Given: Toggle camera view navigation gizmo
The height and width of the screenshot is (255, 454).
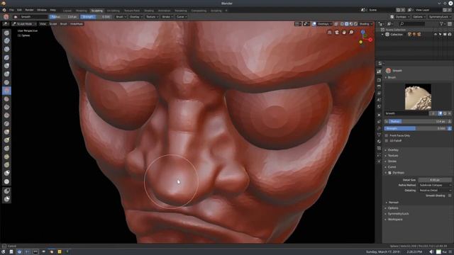Looking at the screenshot, I should tap(337, 33).
